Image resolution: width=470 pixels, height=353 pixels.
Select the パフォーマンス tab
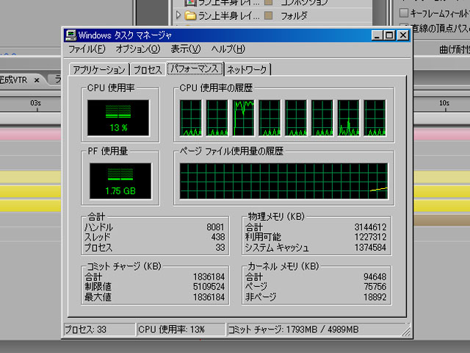pyautogui.click(x=195, y=68)
